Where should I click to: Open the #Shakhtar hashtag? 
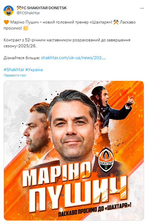coord(14,70)
